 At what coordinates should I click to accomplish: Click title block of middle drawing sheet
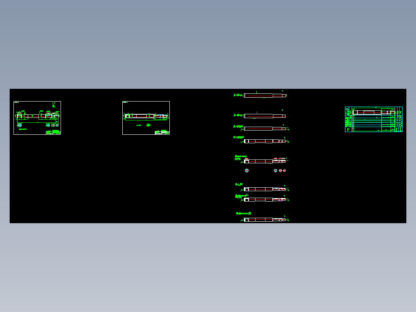(x=162, y=132)
